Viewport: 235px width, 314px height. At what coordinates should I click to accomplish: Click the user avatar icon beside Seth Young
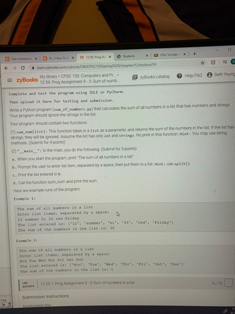209,75
